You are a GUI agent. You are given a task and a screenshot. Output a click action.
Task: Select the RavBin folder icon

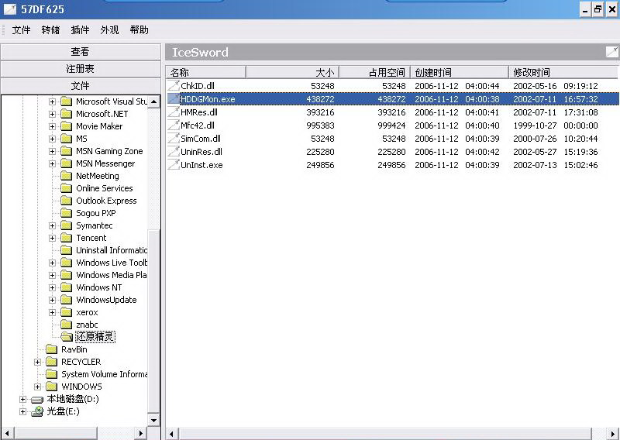pos(51,349)
